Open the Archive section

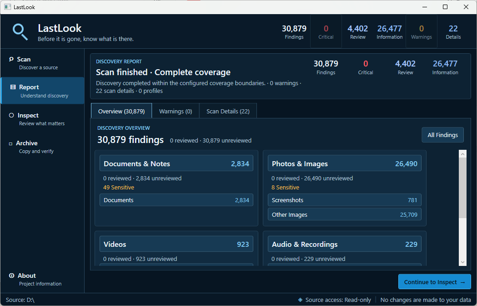[42, 147]
